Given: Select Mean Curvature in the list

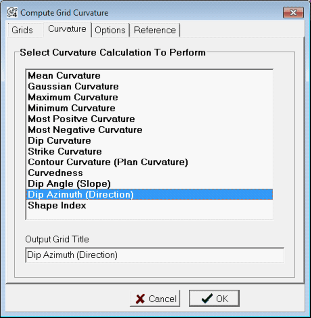Looking at the screenshot, I should 64,76.
